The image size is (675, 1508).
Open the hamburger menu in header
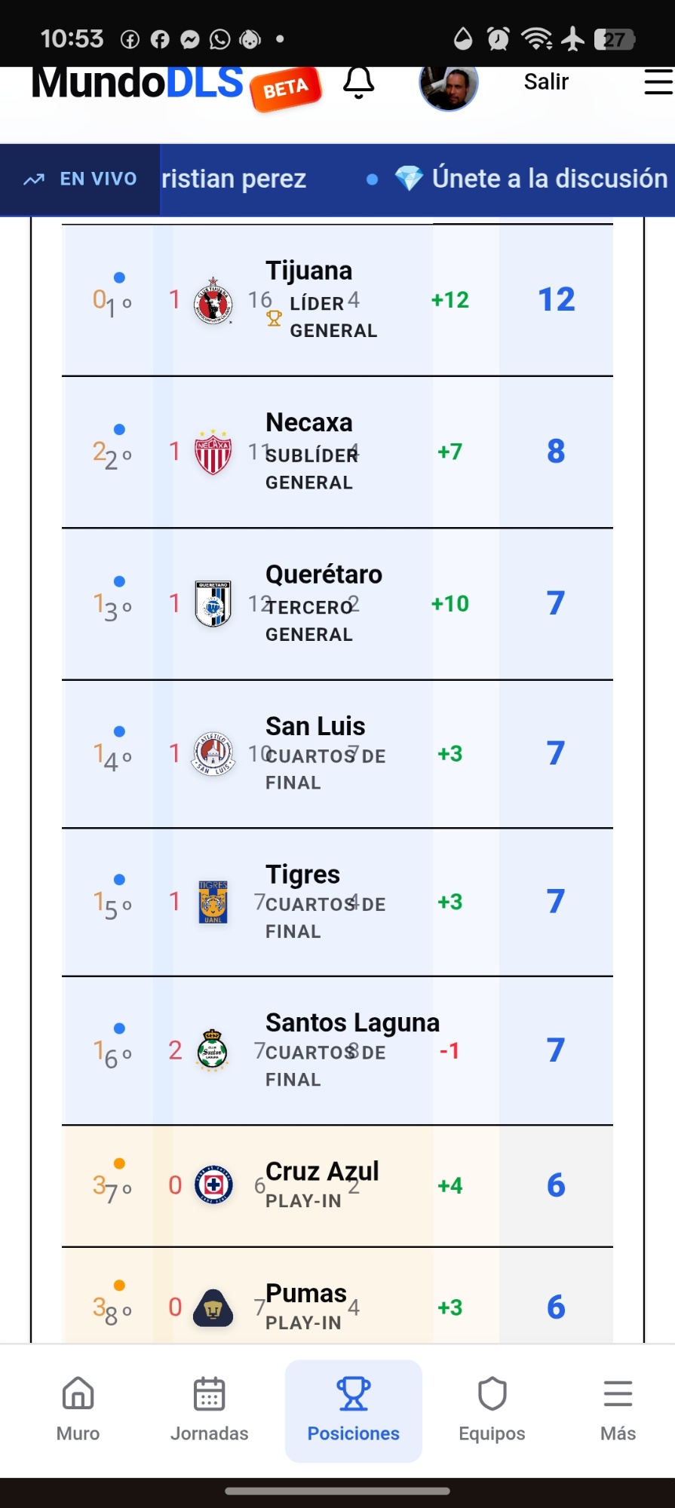pos(658,82)
